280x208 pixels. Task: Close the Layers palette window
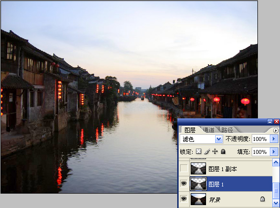click(x=277, y=122)
